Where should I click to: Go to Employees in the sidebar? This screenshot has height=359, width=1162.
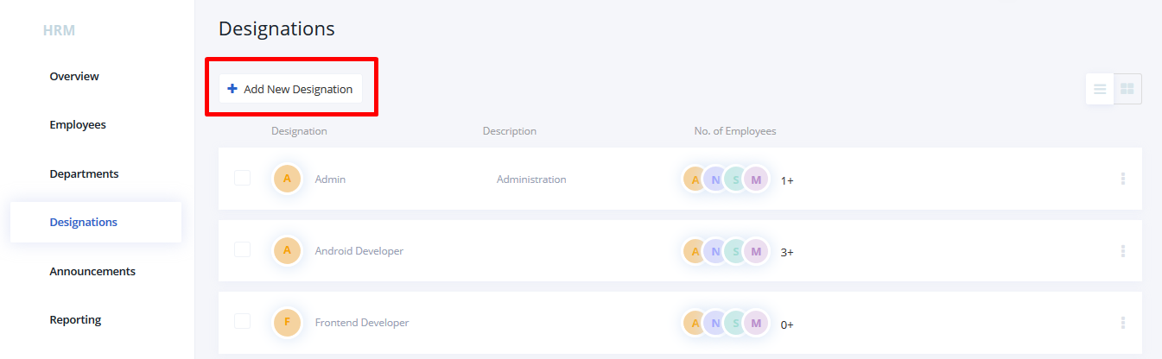[x=78, y=124]
